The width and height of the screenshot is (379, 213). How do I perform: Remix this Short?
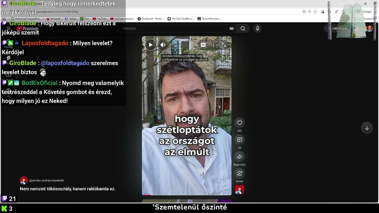pos(240,173)
